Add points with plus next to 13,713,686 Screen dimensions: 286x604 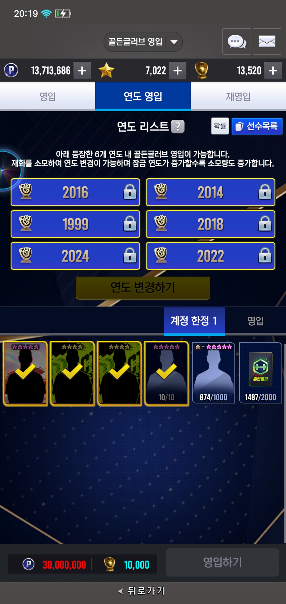pos(82,70)
